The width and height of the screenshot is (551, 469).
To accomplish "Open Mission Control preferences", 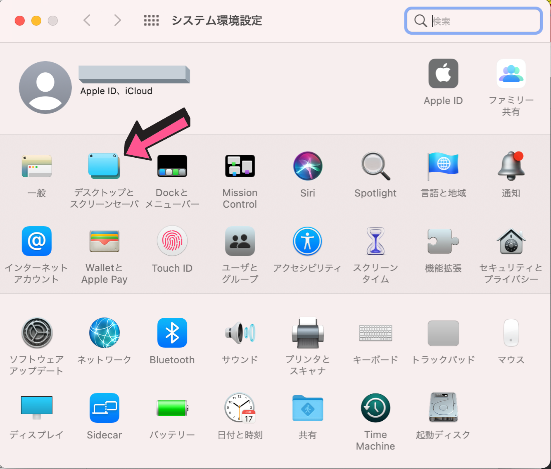I will 240,166.
